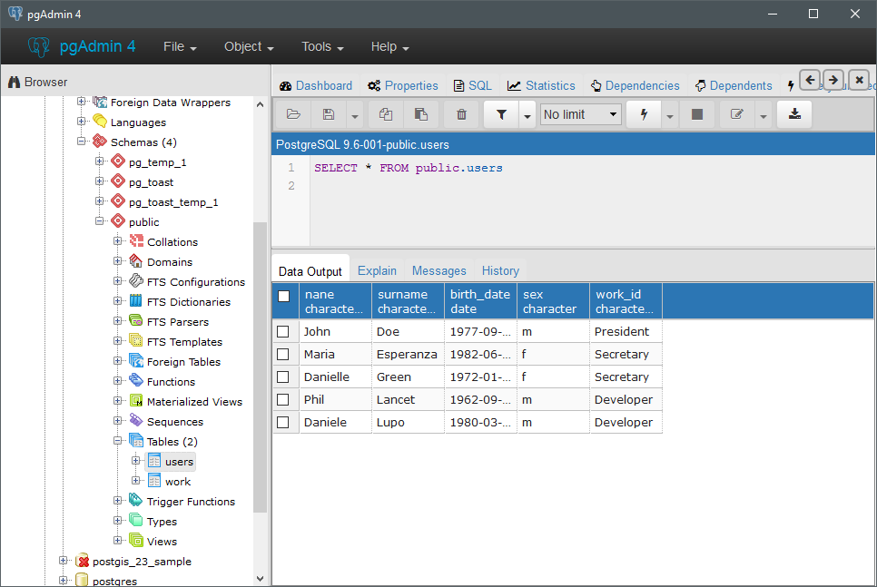The width and height of the screenshot is (877, 587).
Task: Click the Stop query square icon
Action: pyautogui.click(x=697, y=114)
